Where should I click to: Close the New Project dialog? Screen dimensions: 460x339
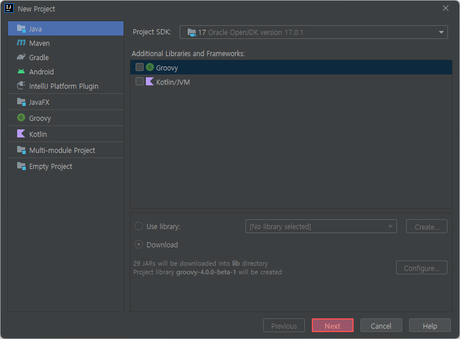pyautogui.click(x=445, y=8)
